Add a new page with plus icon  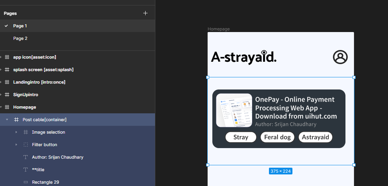145,13
